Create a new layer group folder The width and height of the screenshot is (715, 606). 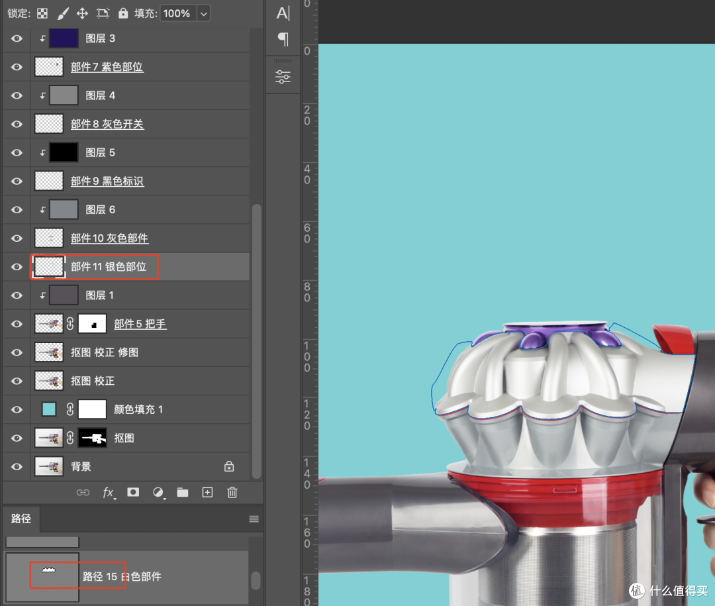pos(183,492)
